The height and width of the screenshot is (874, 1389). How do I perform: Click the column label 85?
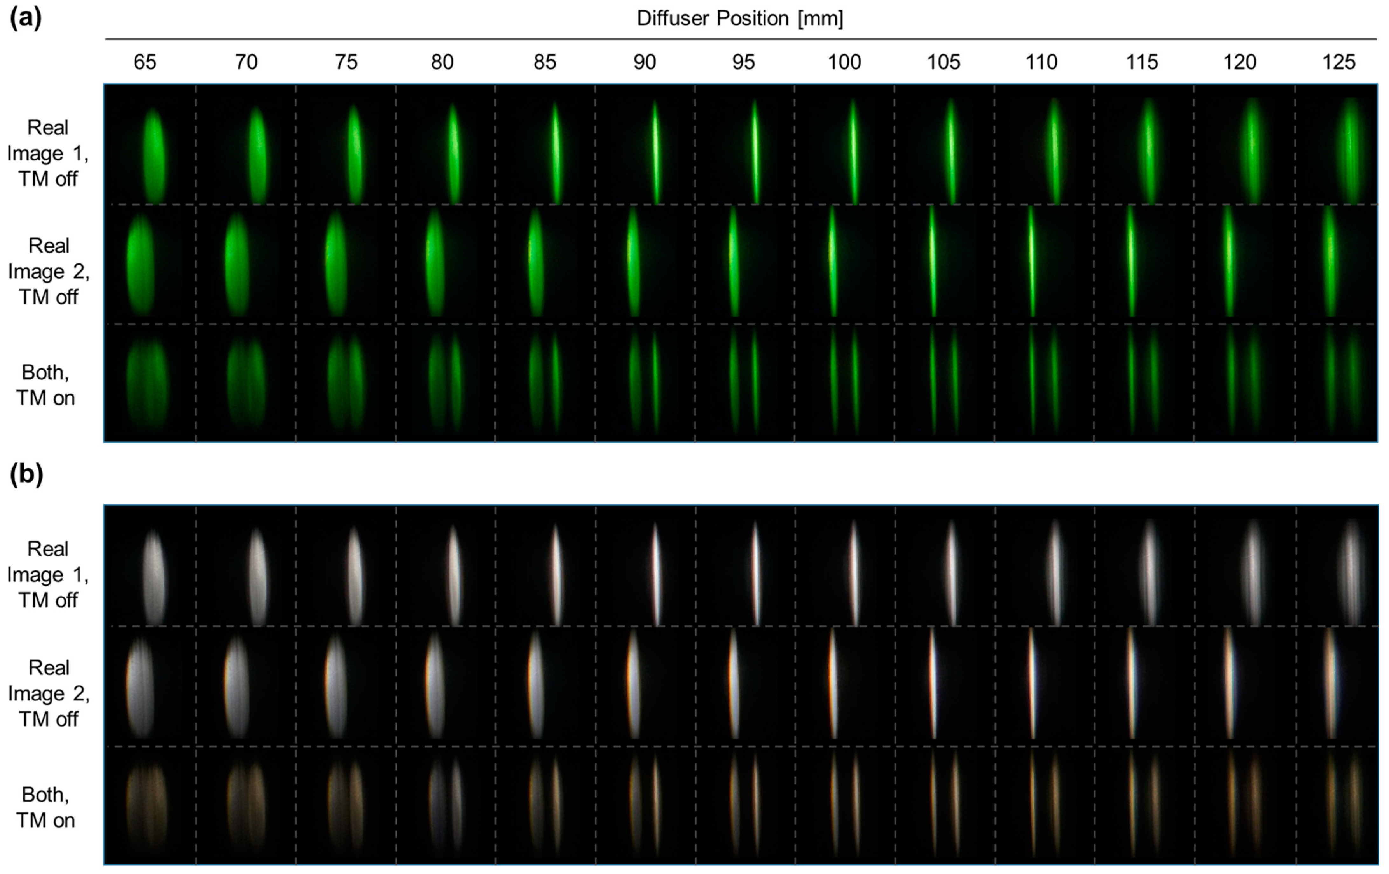pyautogui.click(x=545, y=62)
